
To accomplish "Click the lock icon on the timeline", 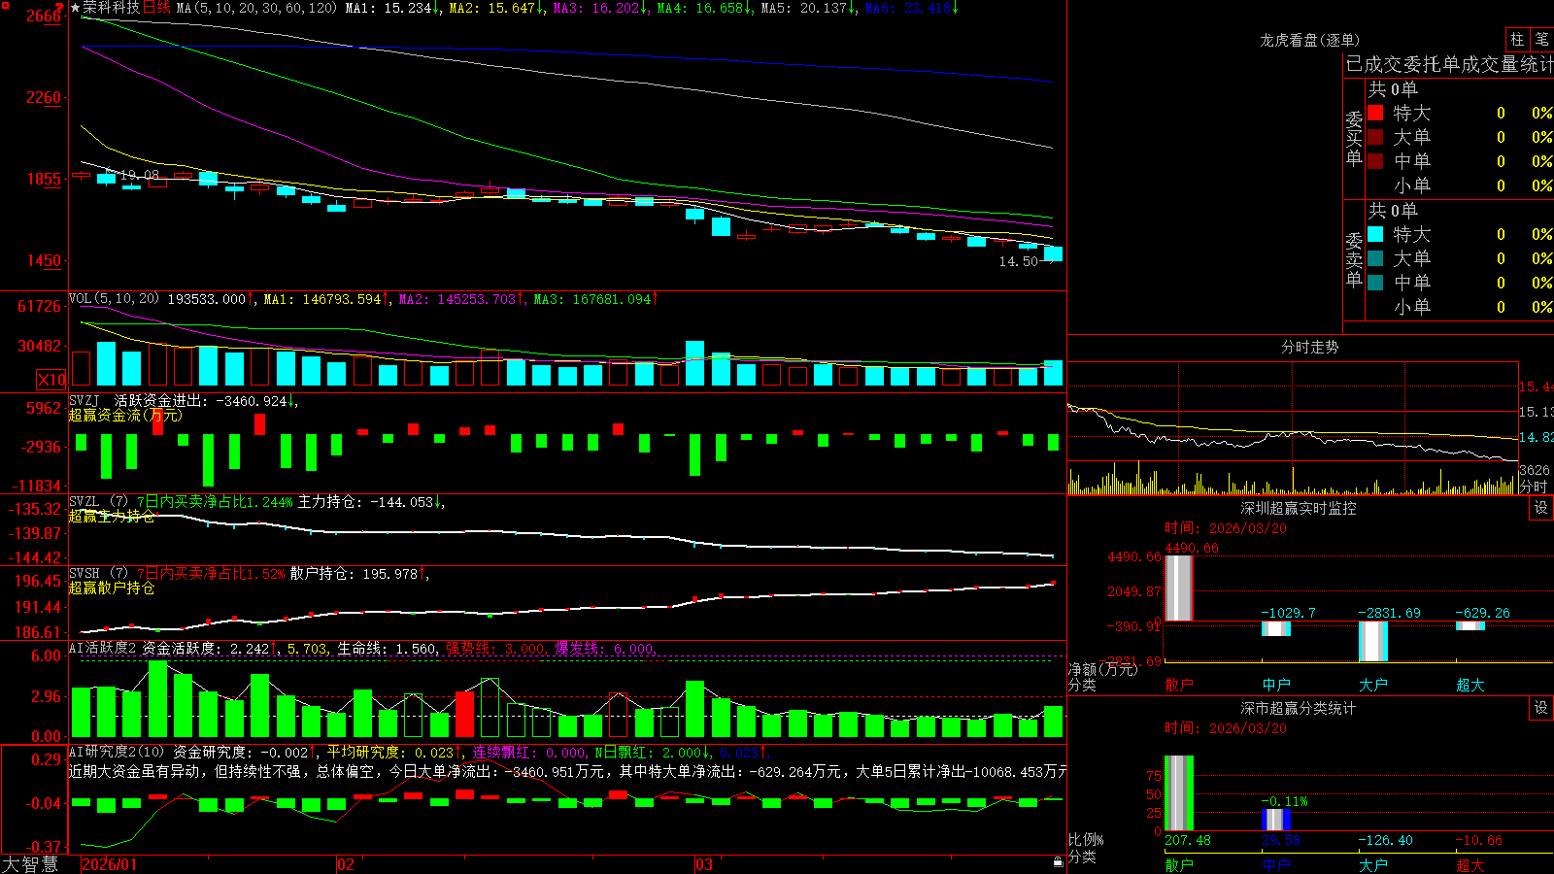I will point(1058,862).
